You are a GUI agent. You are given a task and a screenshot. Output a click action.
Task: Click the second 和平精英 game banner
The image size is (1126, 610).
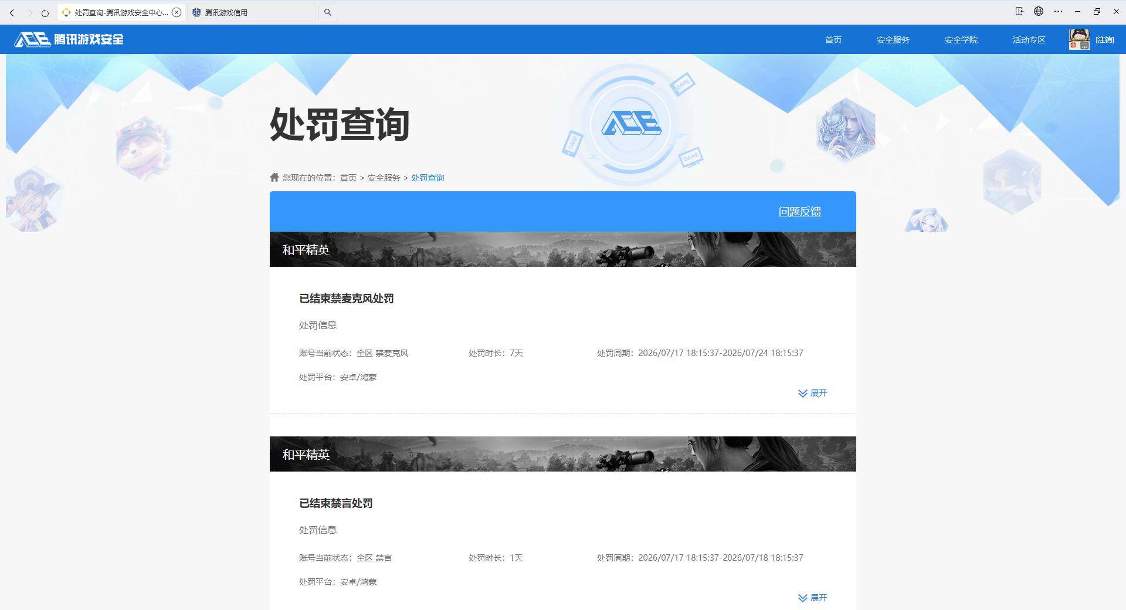[563, 454]
